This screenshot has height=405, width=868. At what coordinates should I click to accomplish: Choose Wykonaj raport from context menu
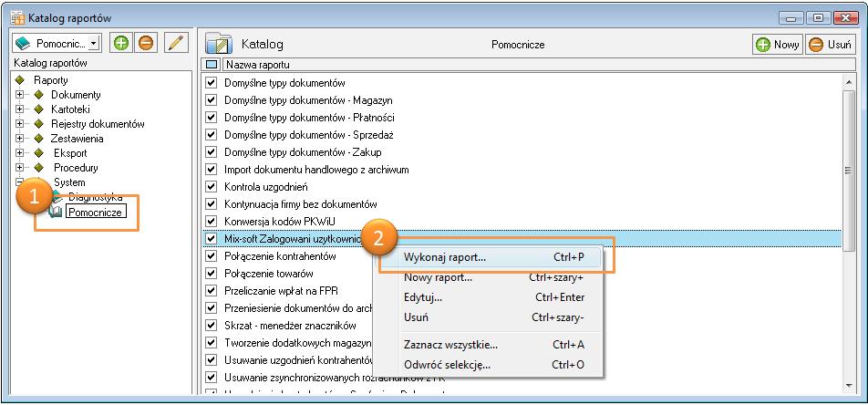point(445,257)
